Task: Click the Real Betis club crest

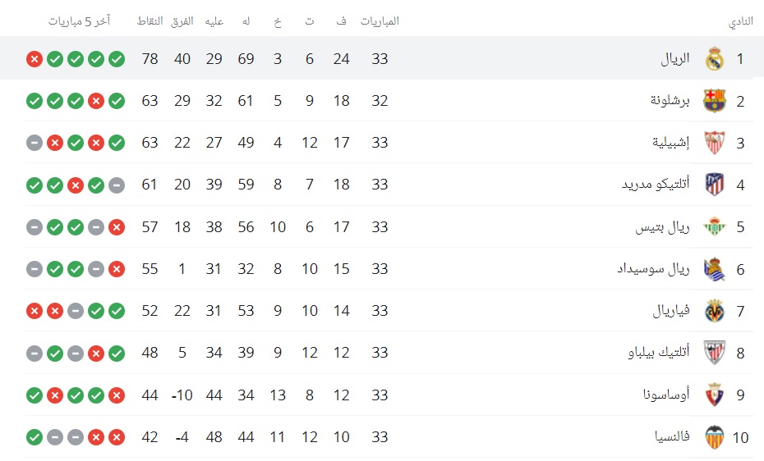Action: (715, 226)
